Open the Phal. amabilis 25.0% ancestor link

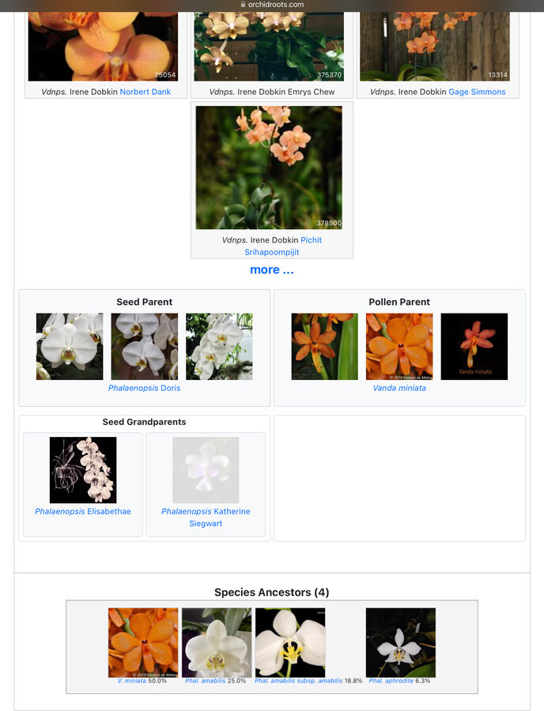point(205,681)
